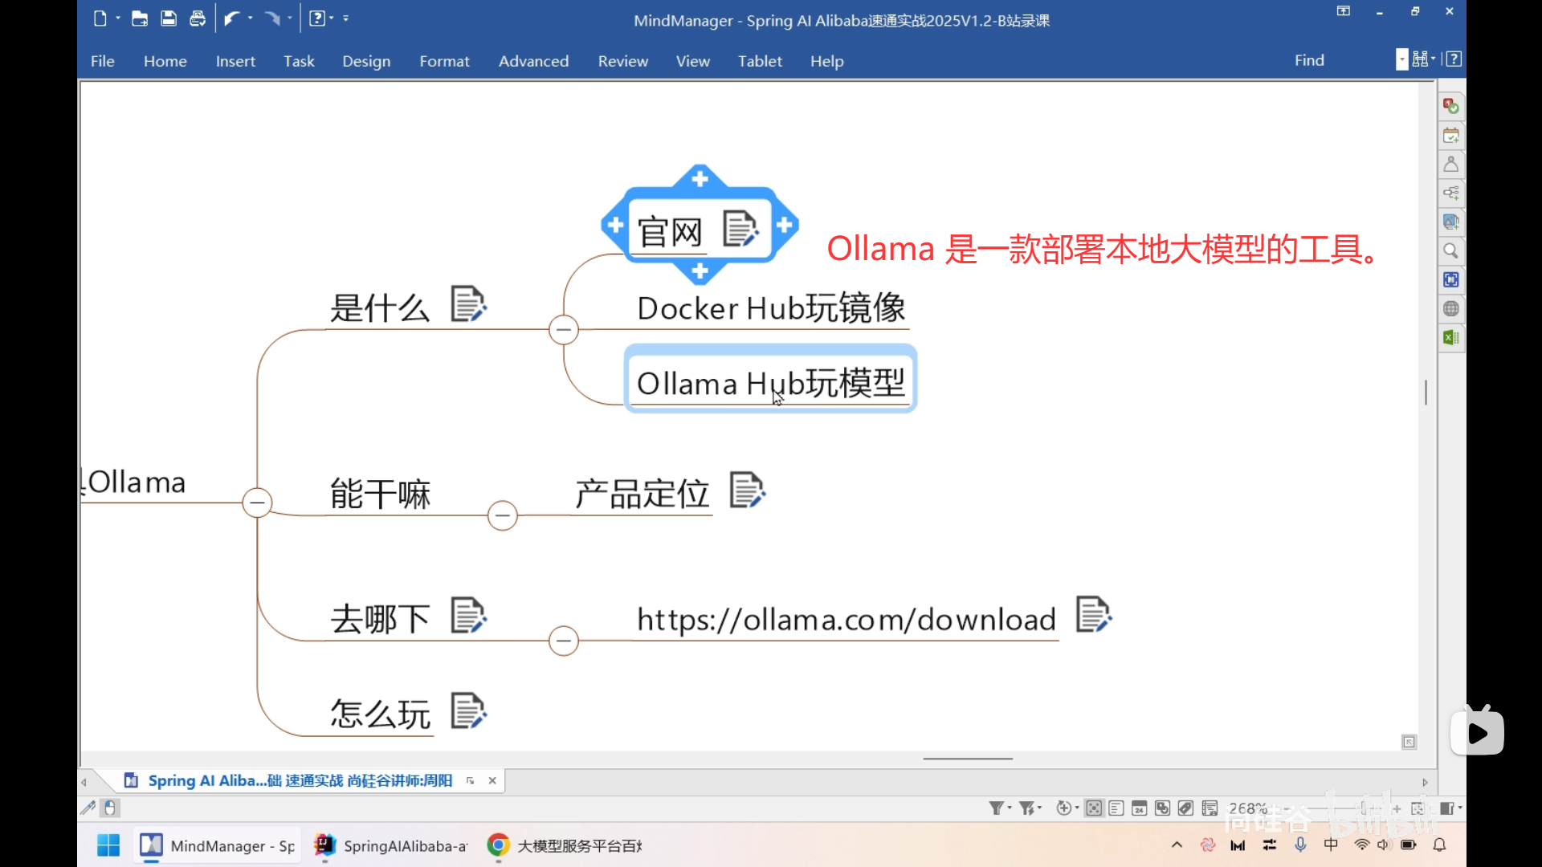Collapse the 能干嘛 branch minus circle
This screenshot has height=867, width=1542.
click(x=503, y=515)
